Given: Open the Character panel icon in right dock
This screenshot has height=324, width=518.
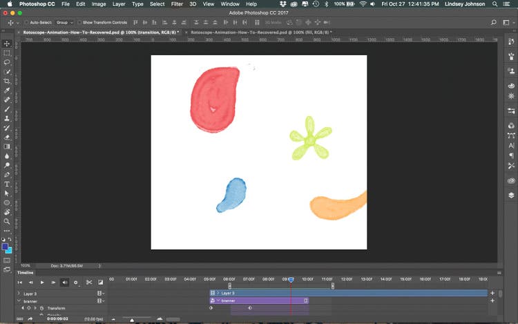Looking at the screenshot, I should click(x=511, y=145).
